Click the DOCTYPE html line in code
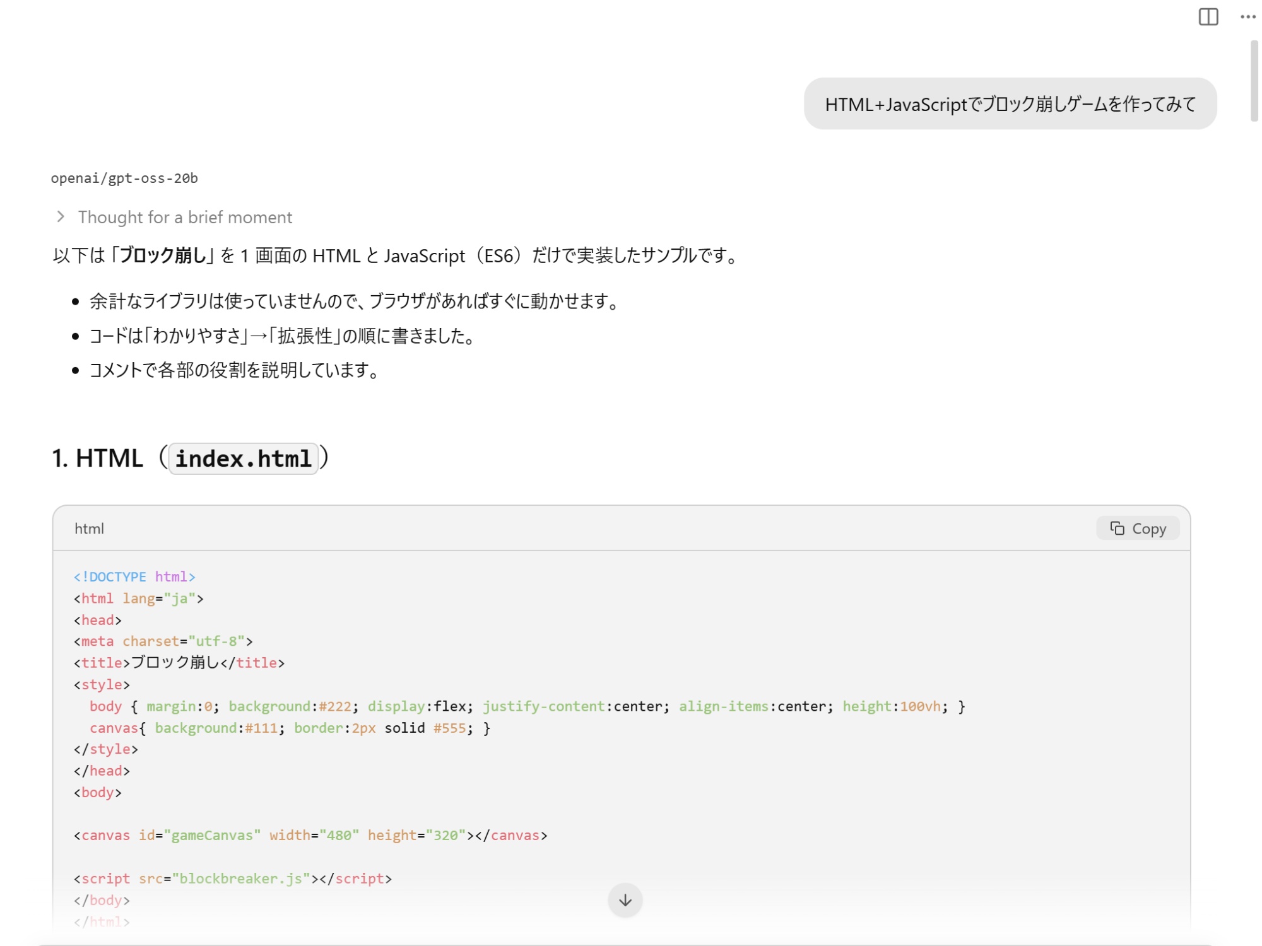 [134, 577]
